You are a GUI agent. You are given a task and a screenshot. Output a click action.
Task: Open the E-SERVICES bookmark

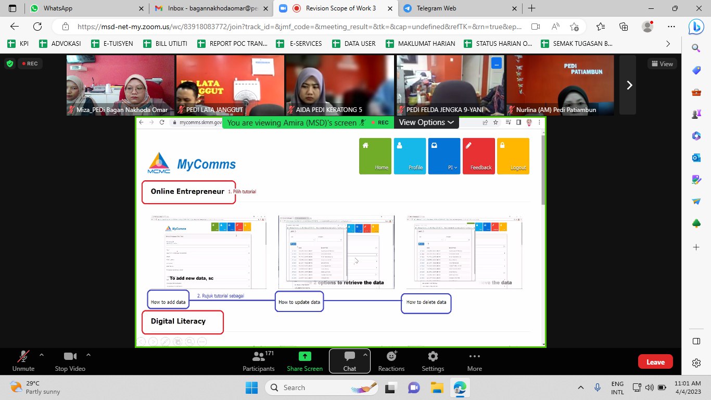coord(299,44)
